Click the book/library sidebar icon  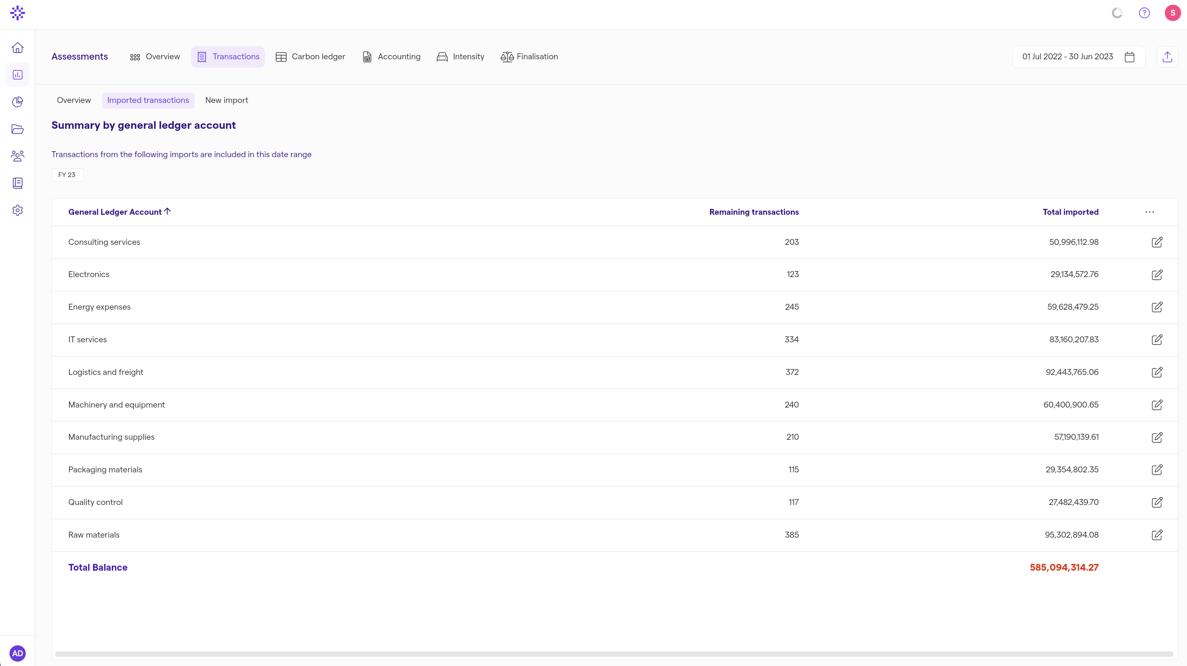[x=17, y=183]
